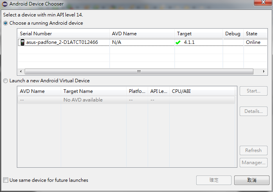Click the Target Name column header

pos(94,91)
